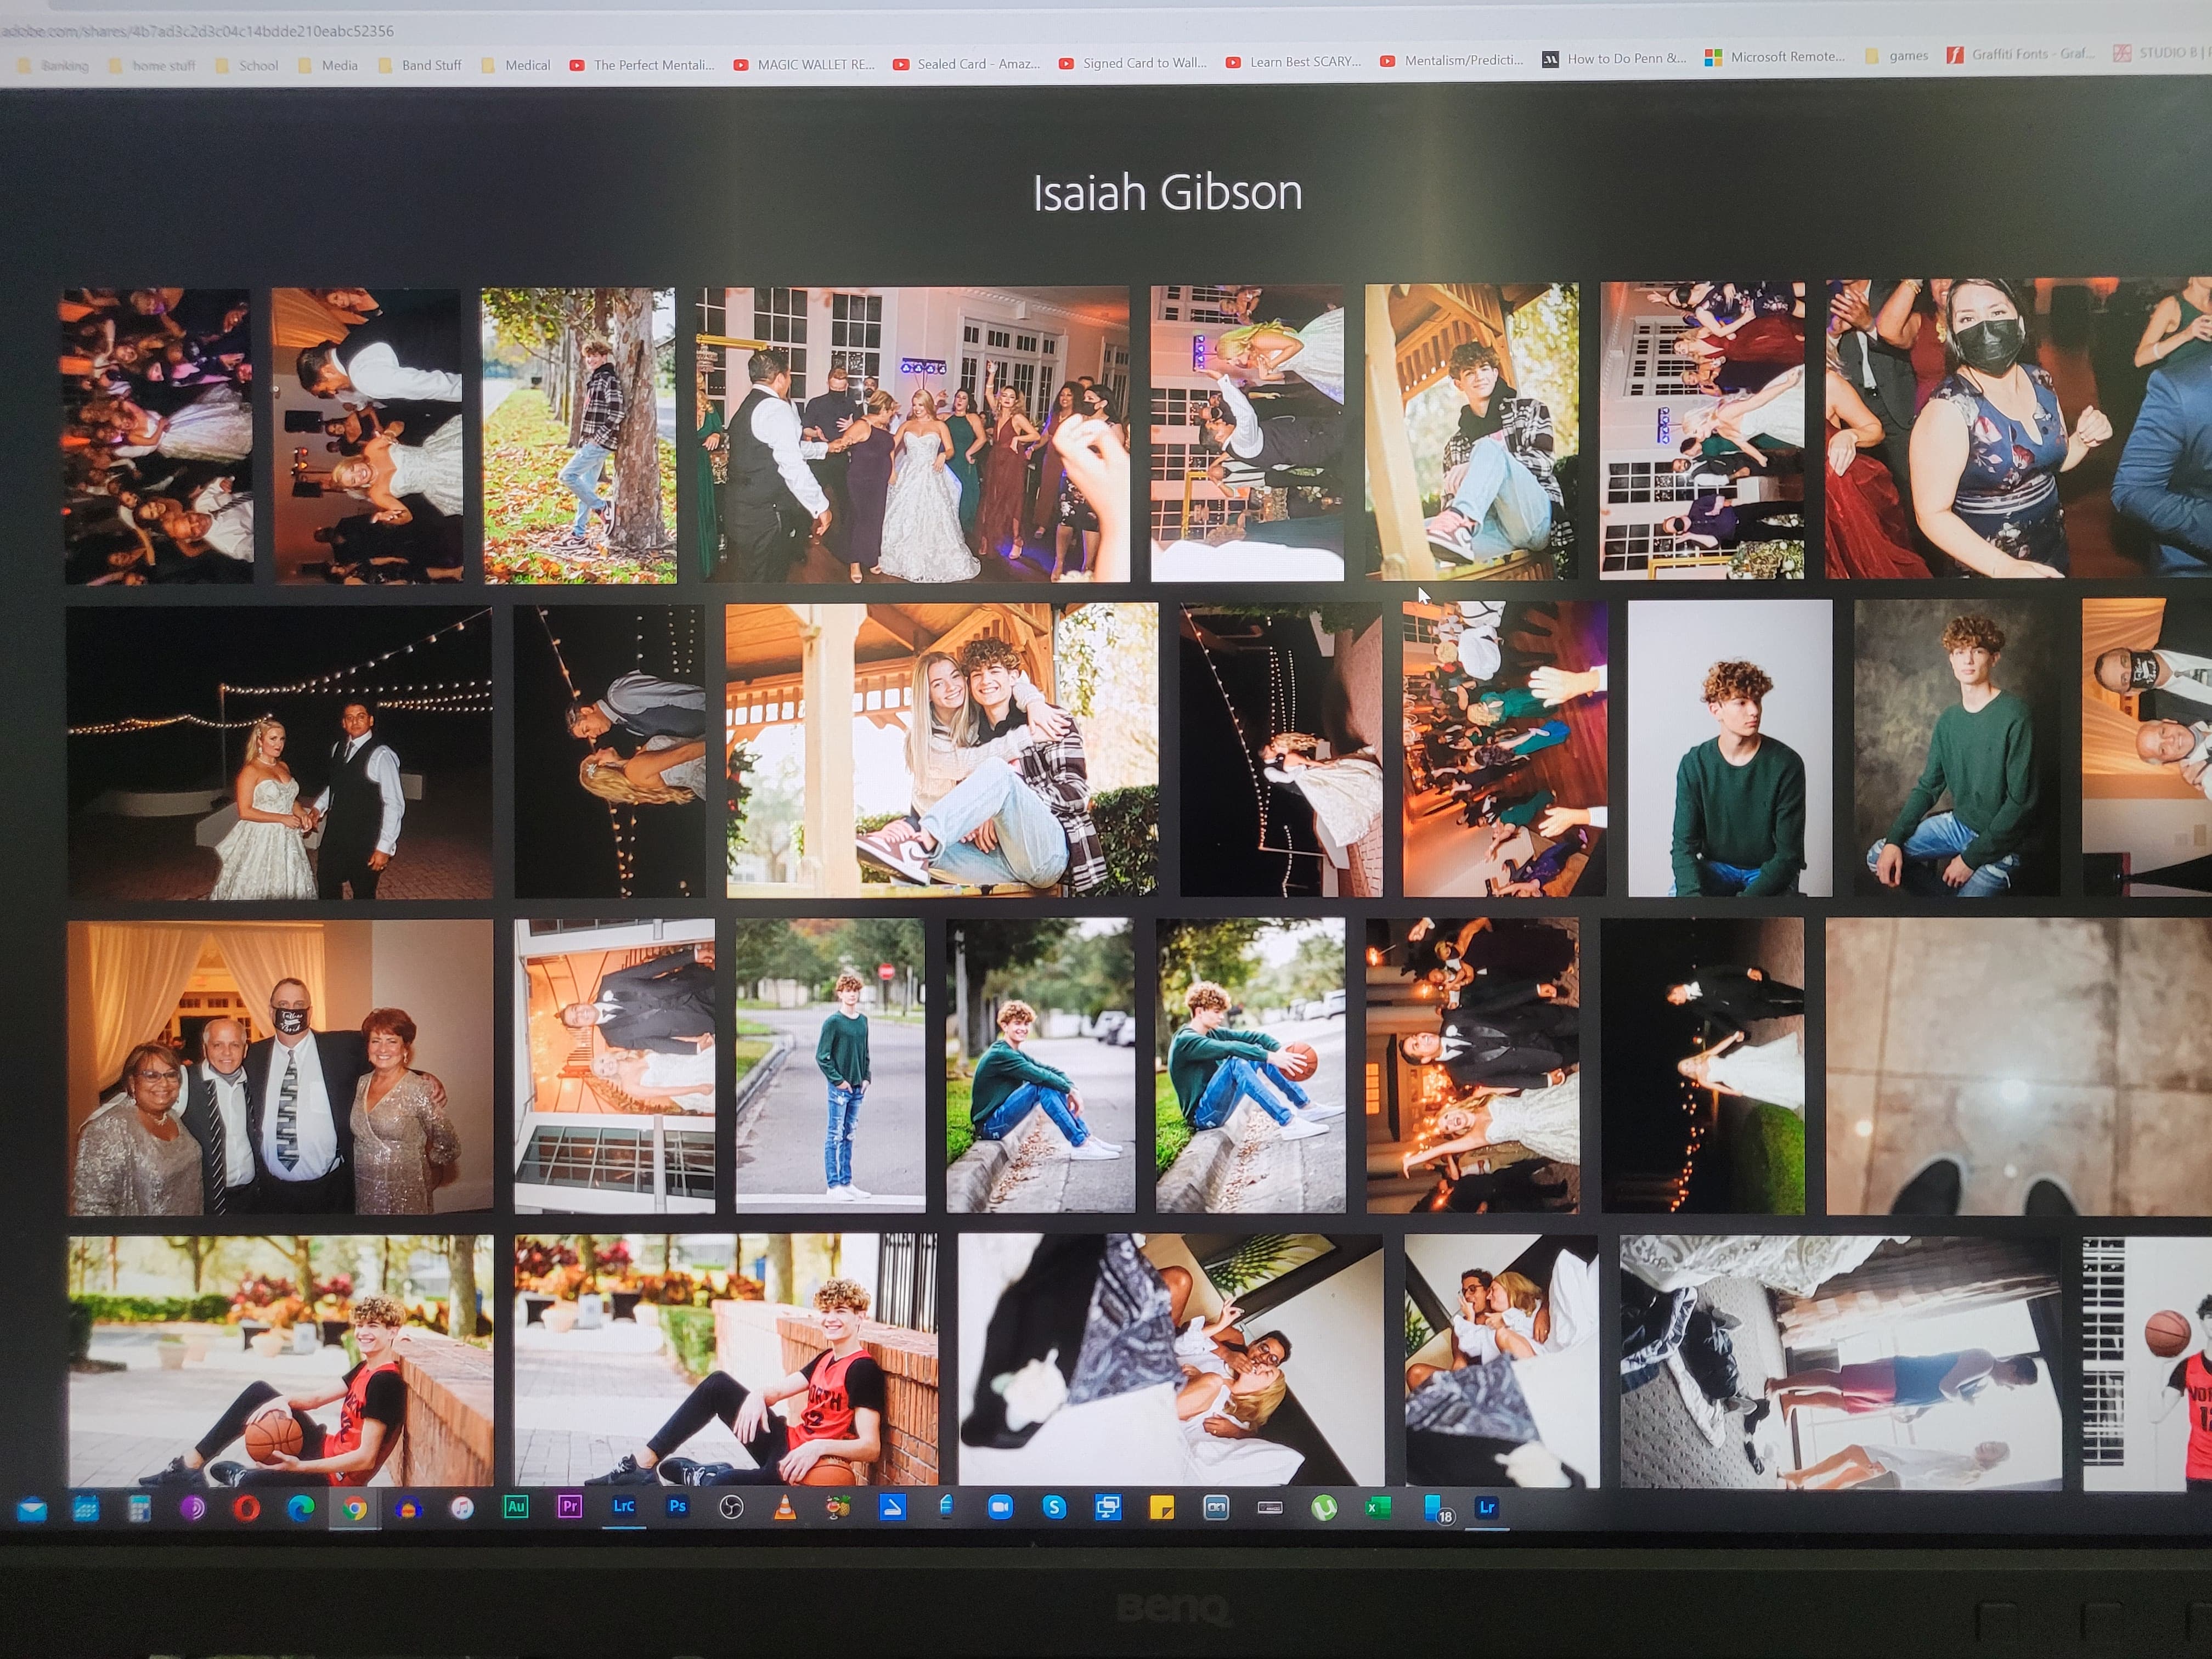The height and width of the screenshot is (1659, 2212).
Task: Open the Photoshop taskbar icon
Action: 677,1506
